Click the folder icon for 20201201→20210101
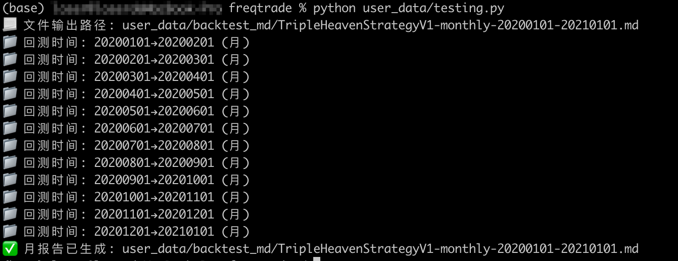This screenshot has width=678, height=261. point(10,231)
